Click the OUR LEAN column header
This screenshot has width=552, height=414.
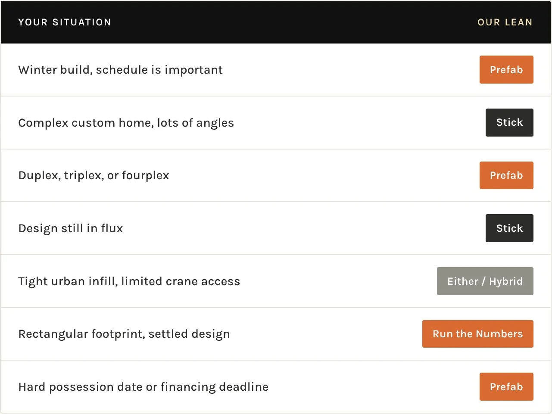tap(505, 22)
